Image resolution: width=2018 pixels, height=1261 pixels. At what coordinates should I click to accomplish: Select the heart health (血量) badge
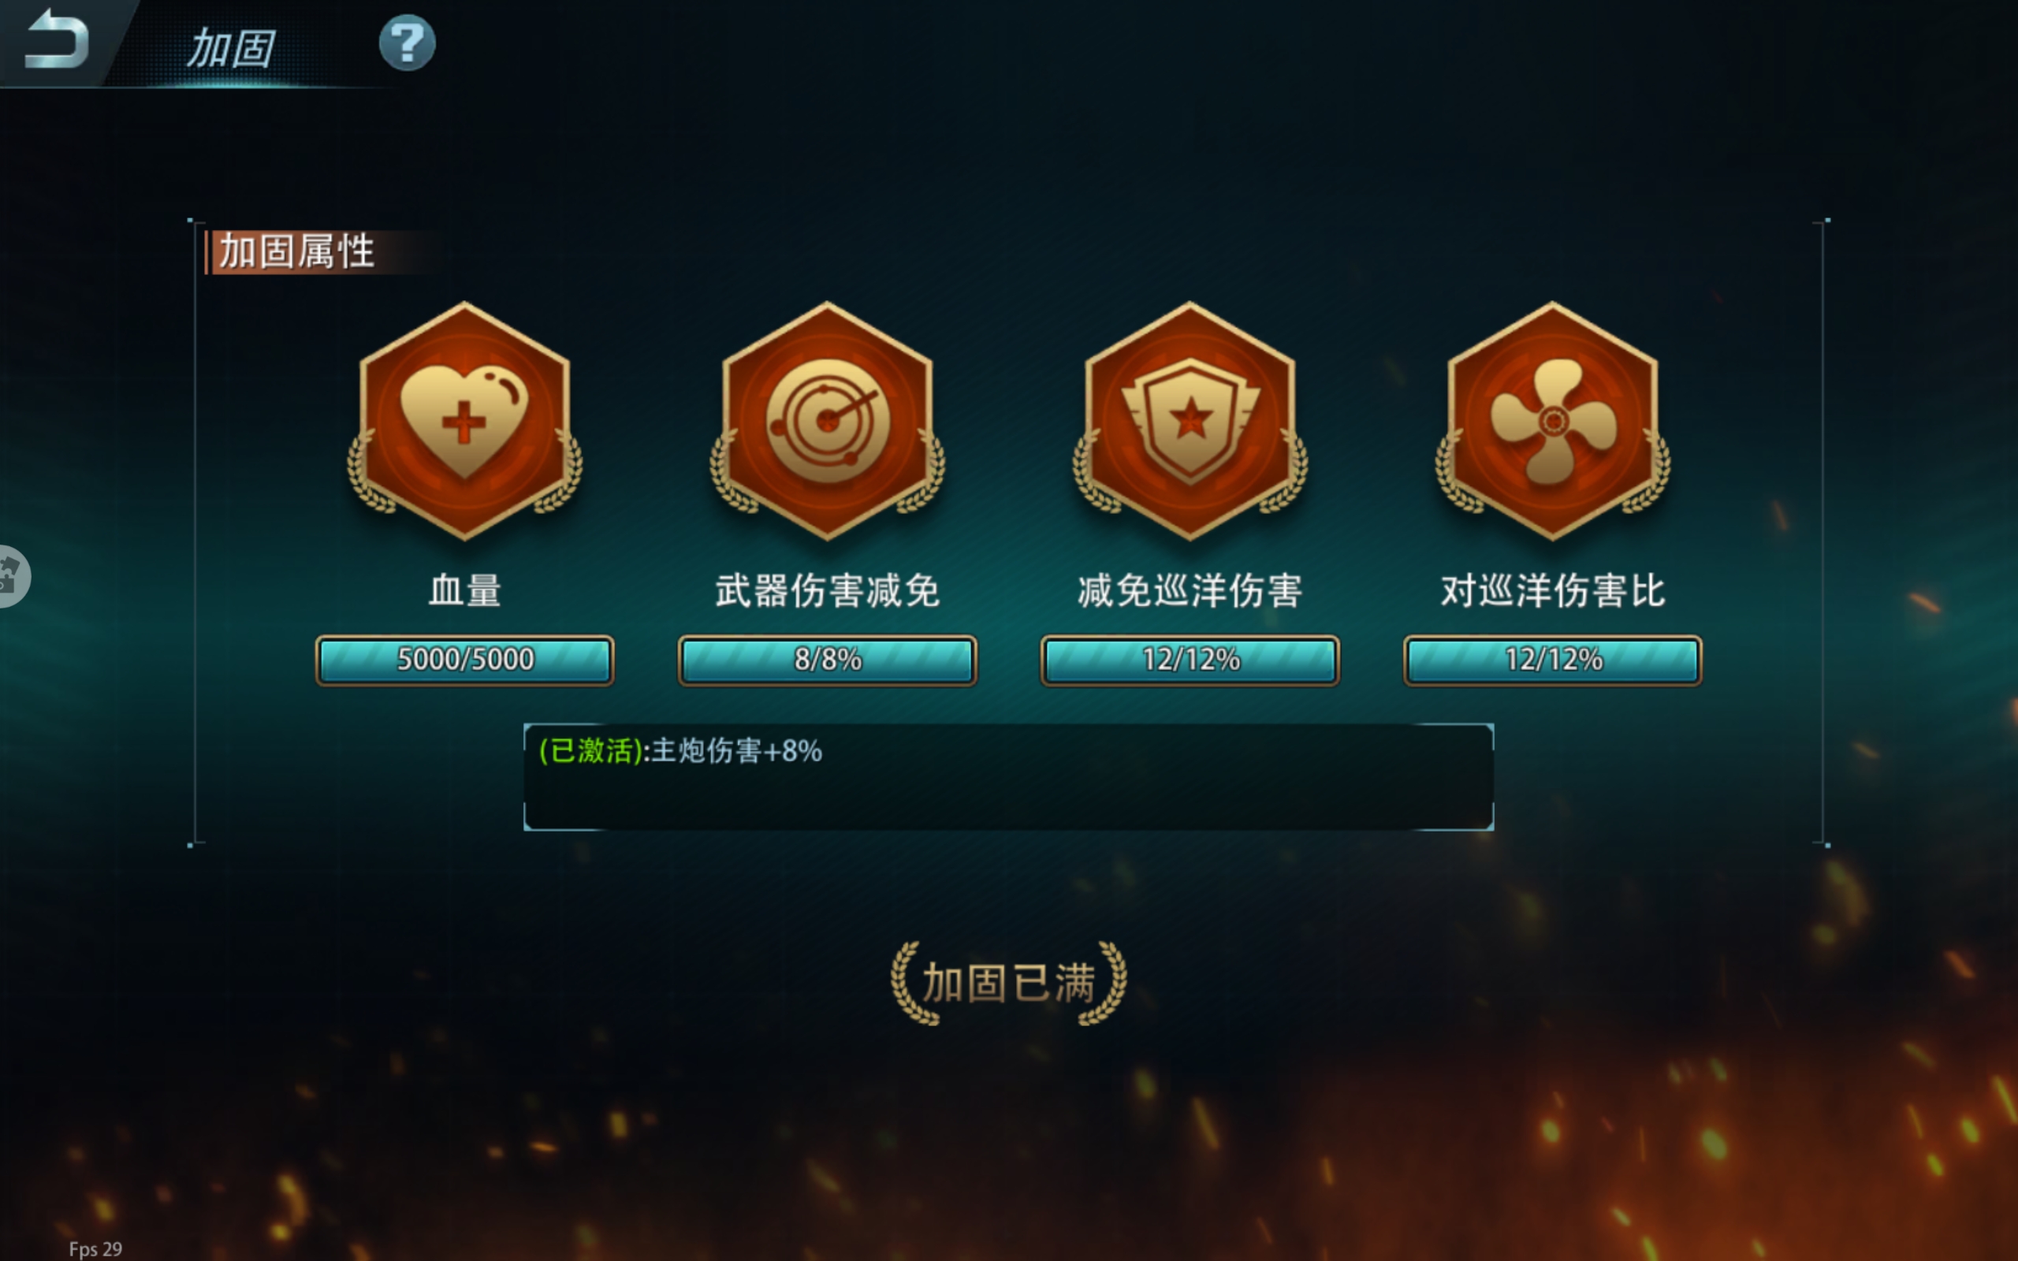[x=464, y=421]
